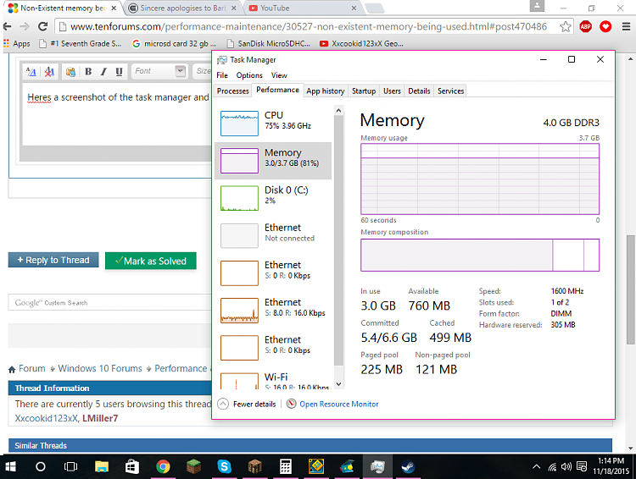This screenshot has height=479, width=636.
Task: Switch to the App history tab
Action: click(x=326, y=91)
